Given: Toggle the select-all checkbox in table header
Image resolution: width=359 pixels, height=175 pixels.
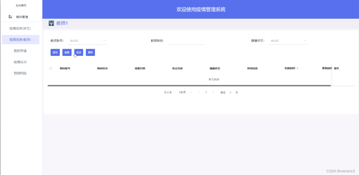Looking at the screenshot, I should coord(51,68).
